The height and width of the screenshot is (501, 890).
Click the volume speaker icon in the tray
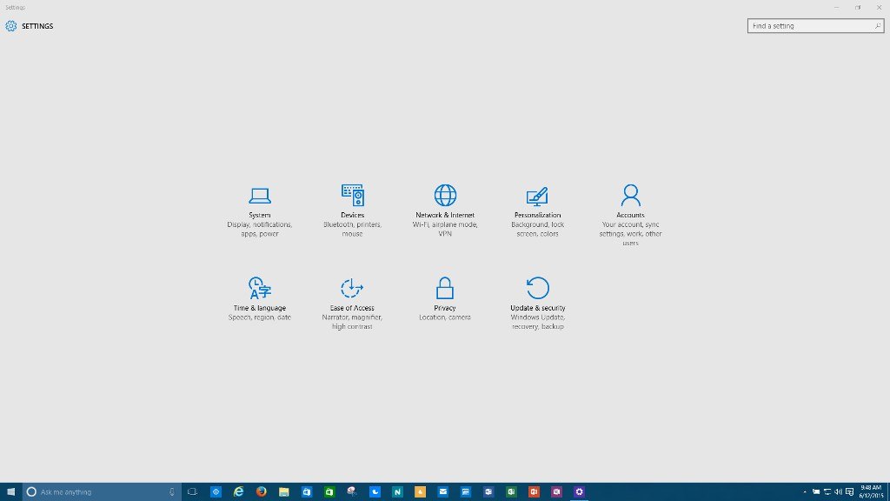(x=837, y=492)
